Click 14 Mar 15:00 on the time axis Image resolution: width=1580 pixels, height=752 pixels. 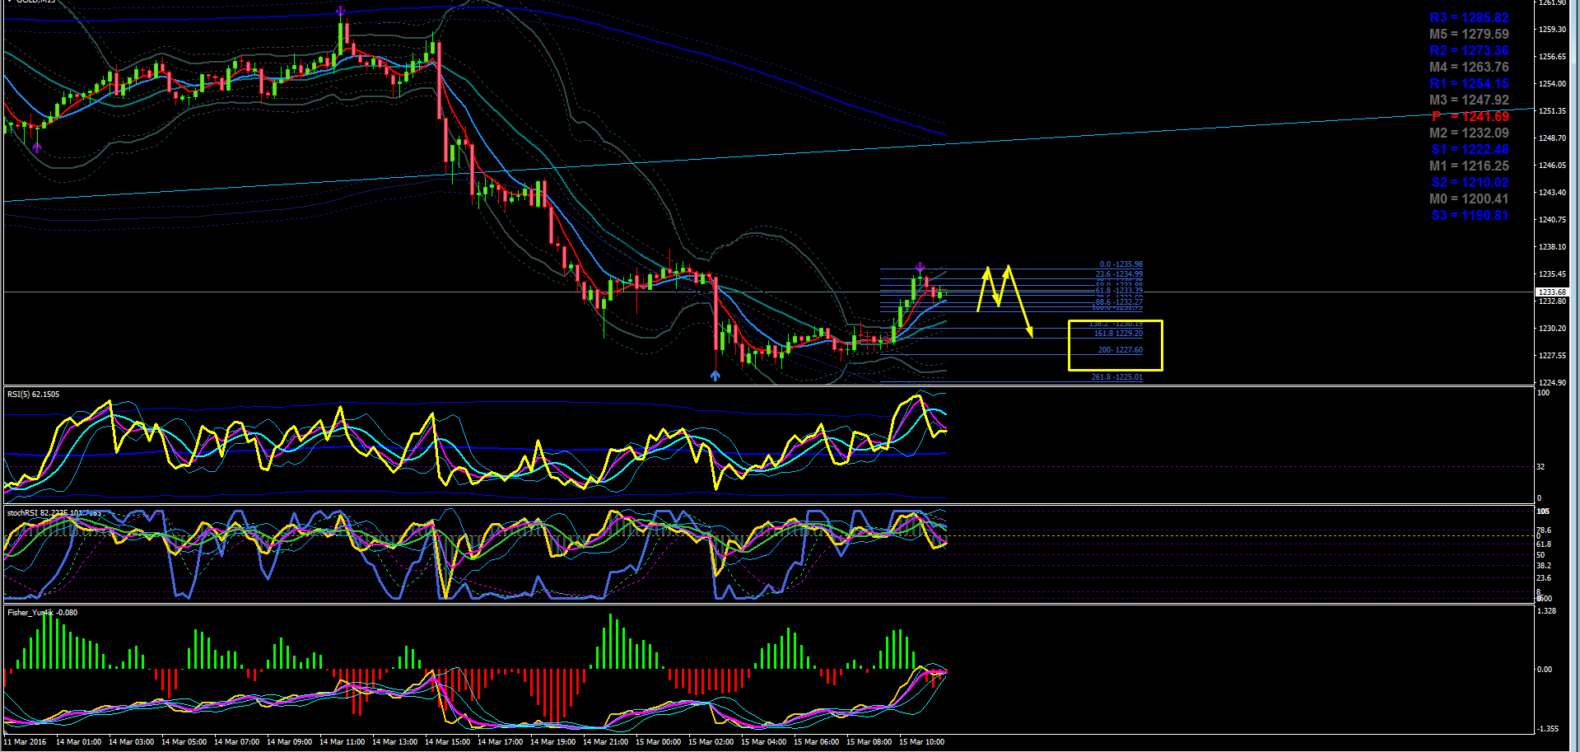[x=447, y=742]
